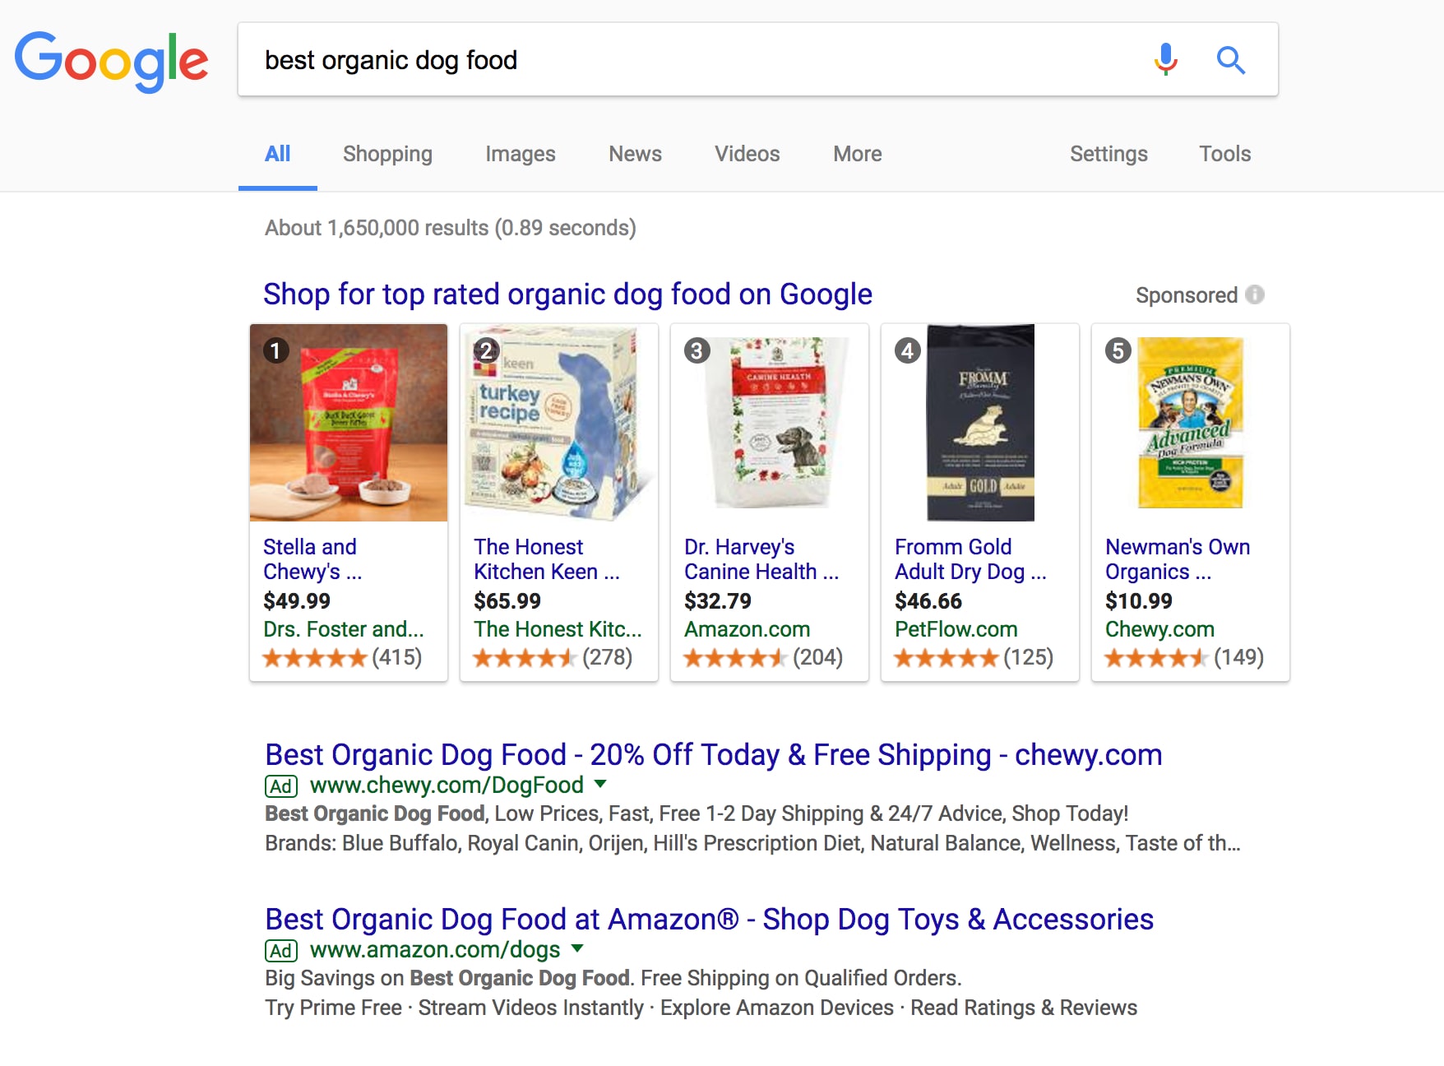Open The Honest Kitchen turkey recipe image
This screenshot has width=1444, height=1066.
[x=559, y=423]
